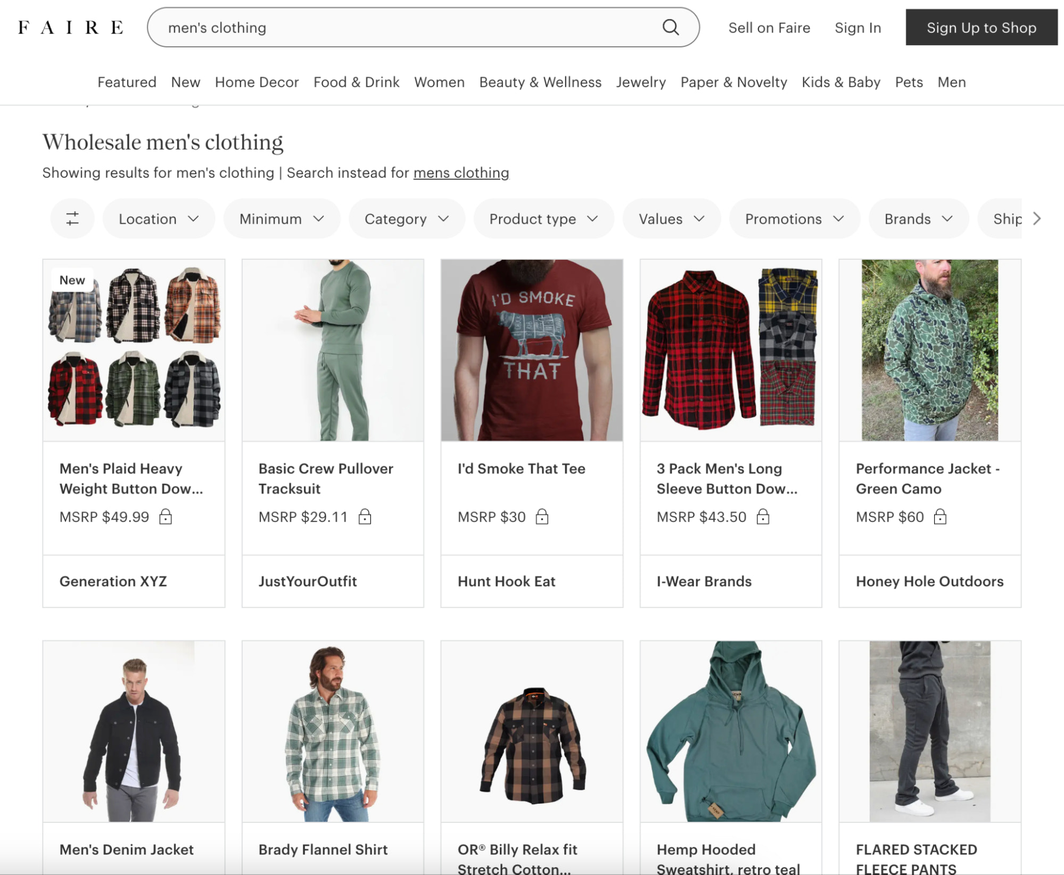The height and width of the screenshot is (875, 1064).
Task: Expand the Category filter
Action: [406, 218]
